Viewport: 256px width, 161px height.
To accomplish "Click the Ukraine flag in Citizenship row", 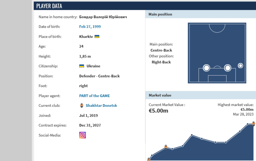I will point(82,66).
